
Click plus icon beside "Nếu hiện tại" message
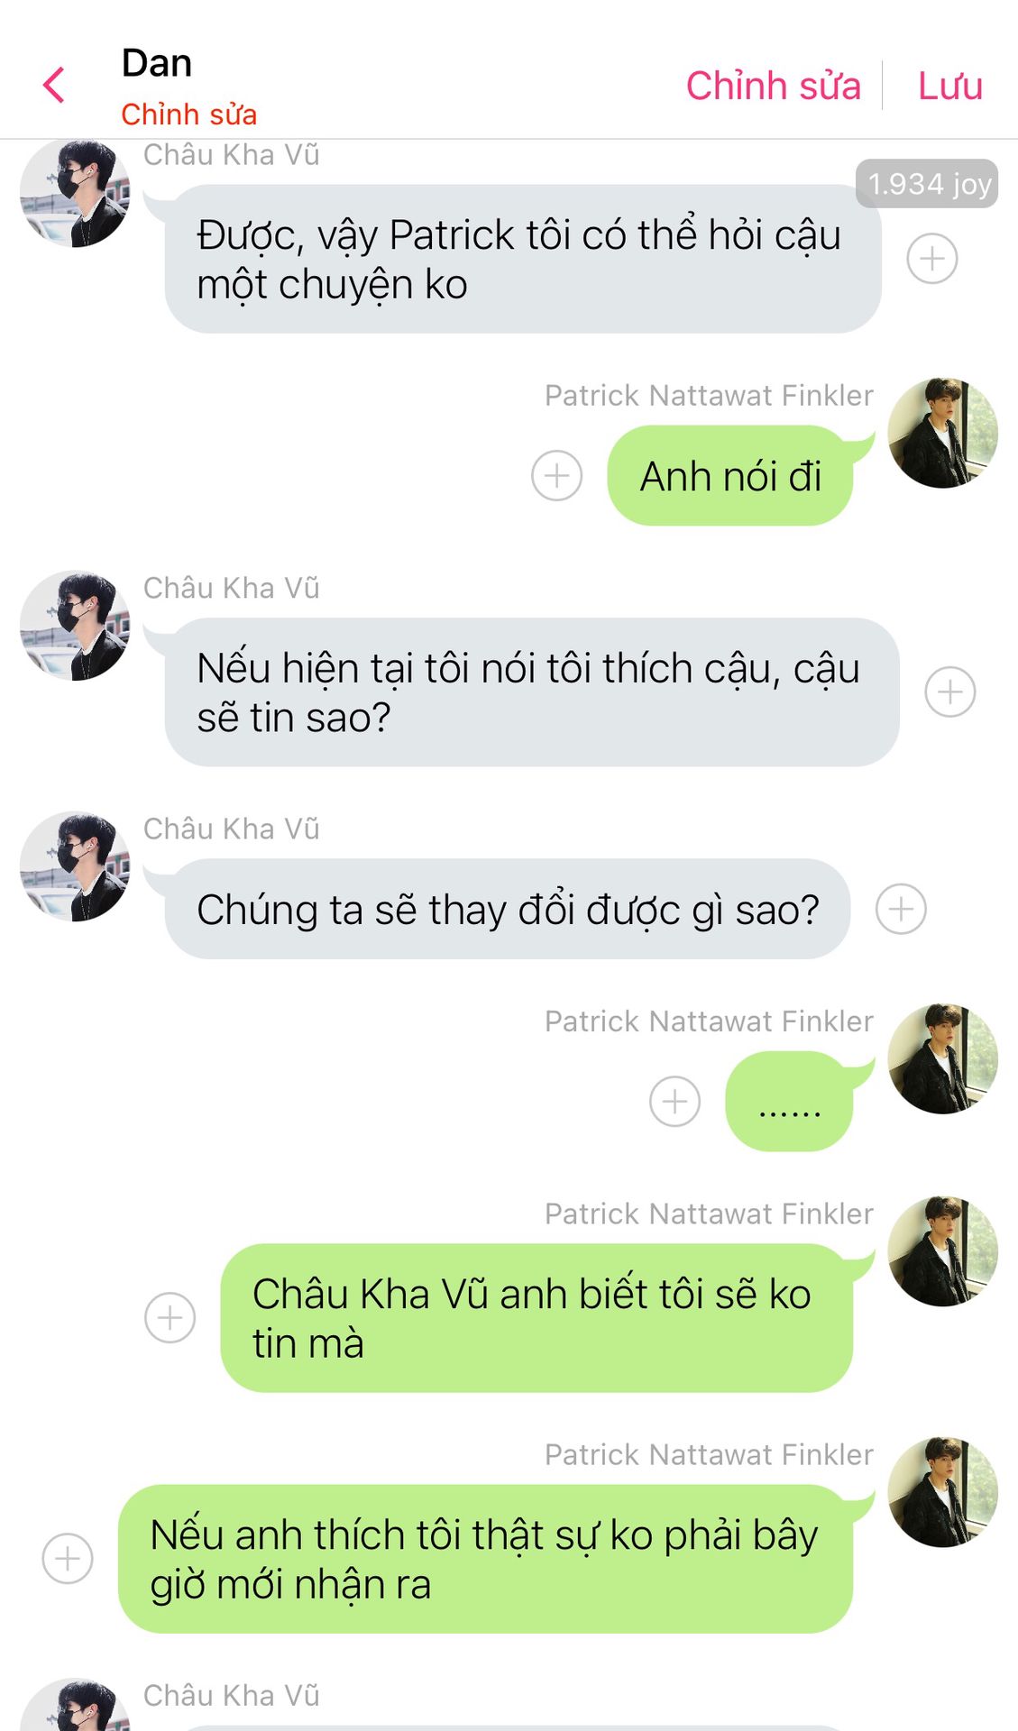click(x=949, y=691)
